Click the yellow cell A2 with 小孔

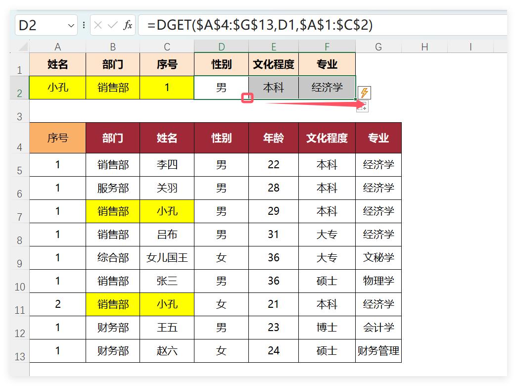(x=58, y=88)
